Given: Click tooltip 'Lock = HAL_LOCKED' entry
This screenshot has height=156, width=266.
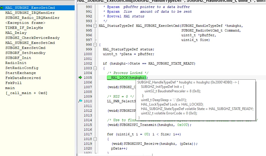Looking at the screenshot, I should [172, 104].
